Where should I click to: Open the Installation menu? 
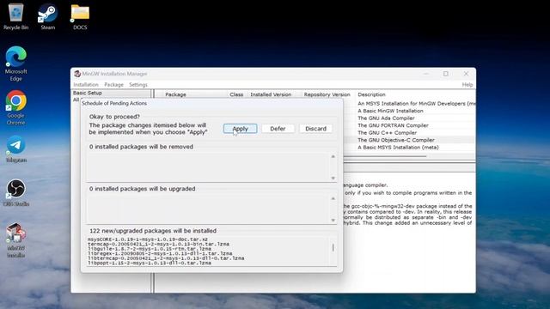pos(86,84)
